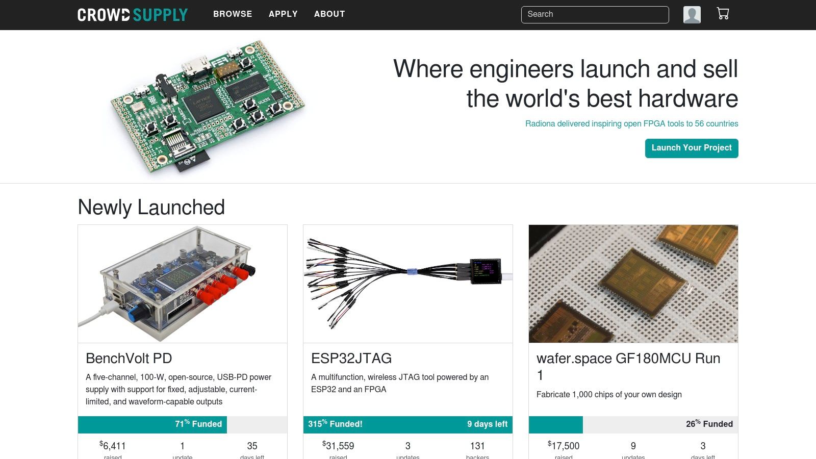
Task: Go to the Apply page
Action: [x=283, y=14]
